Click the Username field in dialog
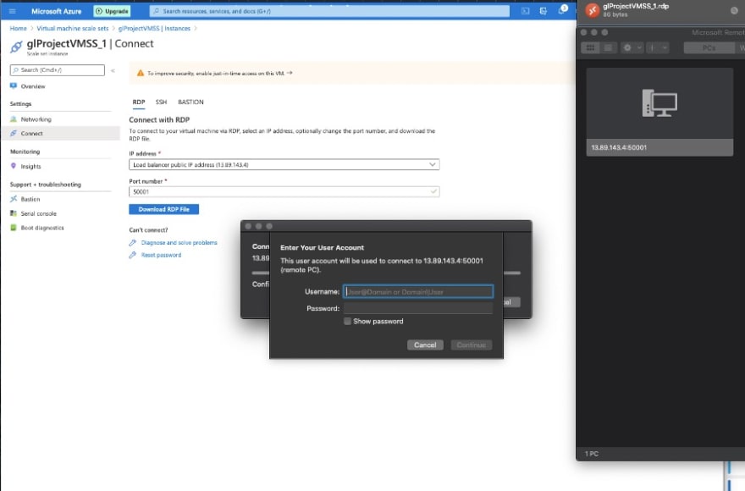This screenshot has width=745, height=491. coord(418,291)
